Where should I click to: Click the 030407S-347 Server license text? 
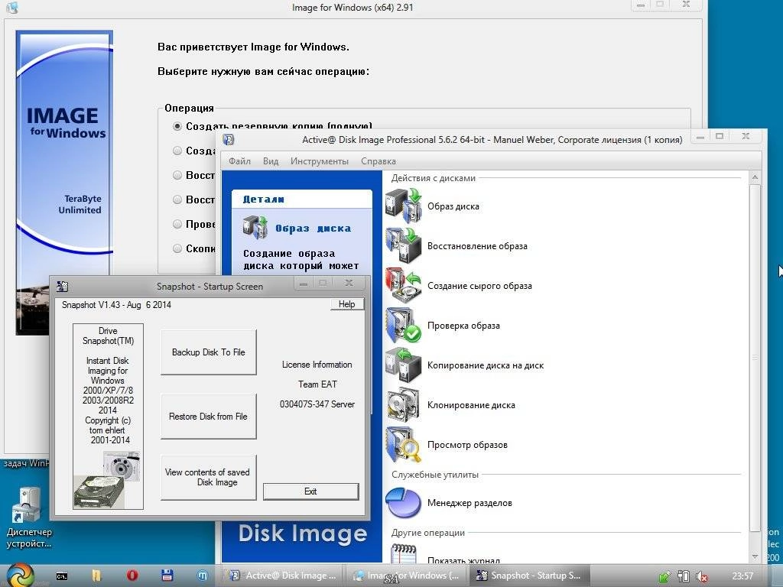click(x=317, y=404)
